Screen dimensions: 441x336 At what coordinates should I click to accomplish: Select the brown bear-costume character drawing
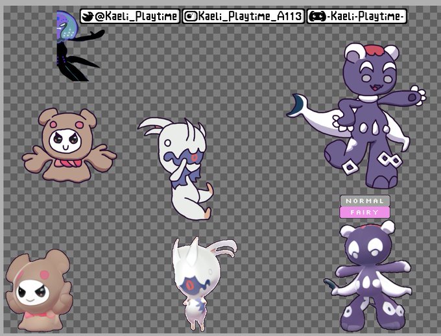69,145
